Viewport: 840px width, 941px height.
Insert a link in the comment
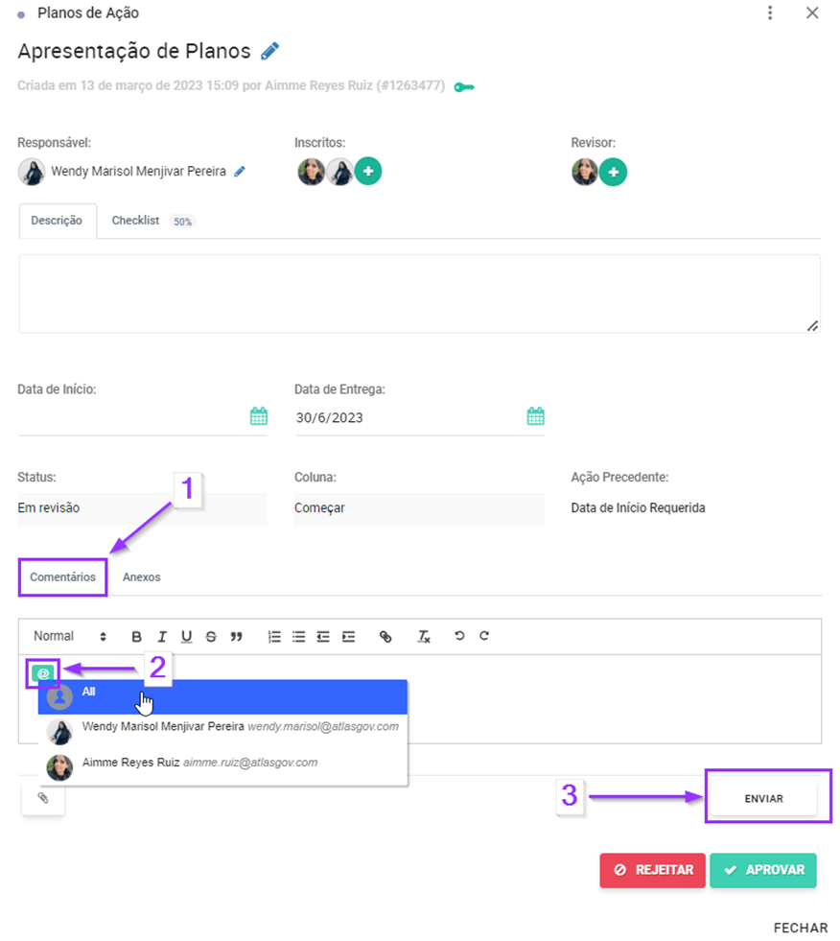pyautogui.click(x=385, y=637)
